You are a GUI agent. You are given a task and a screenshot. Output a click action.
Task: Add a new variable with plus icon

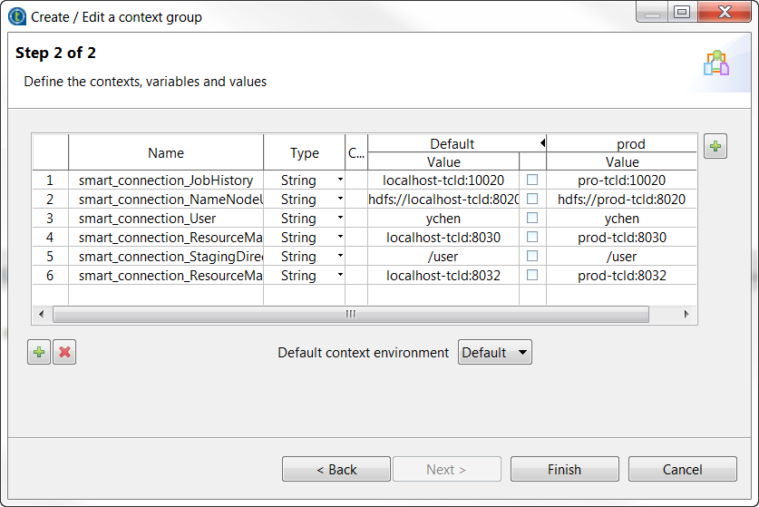(x=38, y=353)
